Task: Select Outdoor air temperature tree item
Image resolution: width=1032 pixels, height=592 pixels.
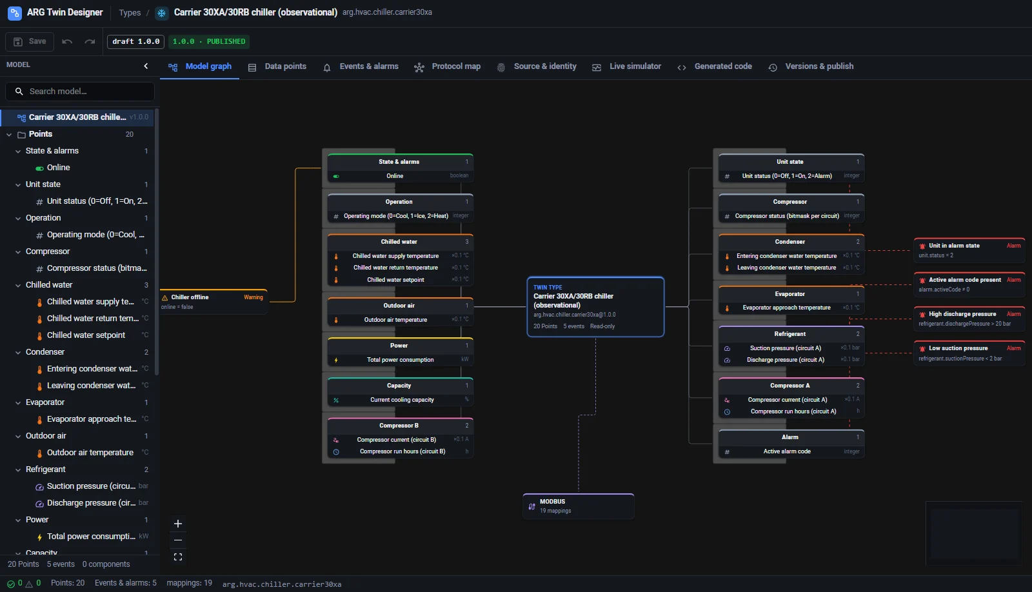Action: pos(77,453)
